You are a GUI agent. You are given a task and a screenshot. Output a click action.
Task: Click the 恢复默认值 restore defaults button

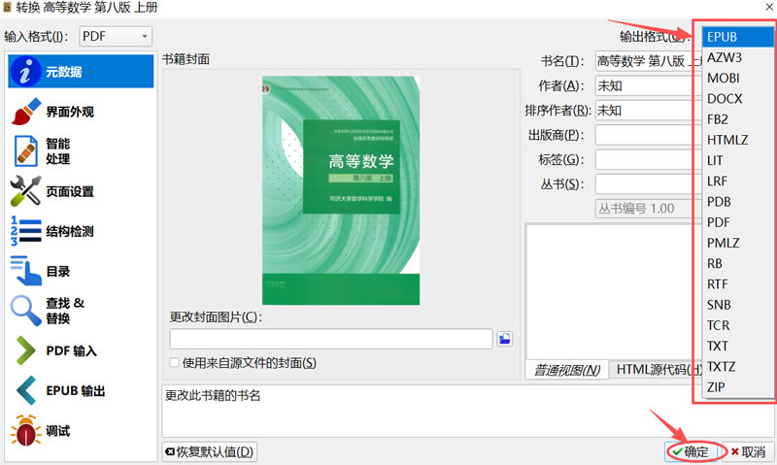(x=209, y=451)
